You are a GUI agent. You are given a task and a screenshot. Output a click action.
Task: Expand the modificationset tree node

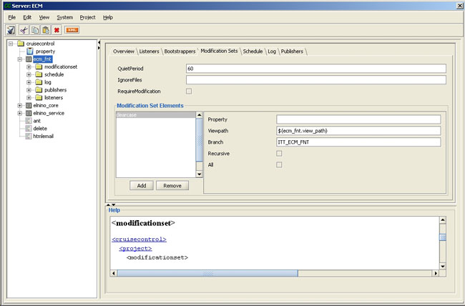point(29,66)
